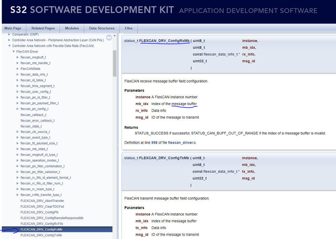
Task: Open flexcan_error_callback_t in the tree
Action: (x=37, y=121)
